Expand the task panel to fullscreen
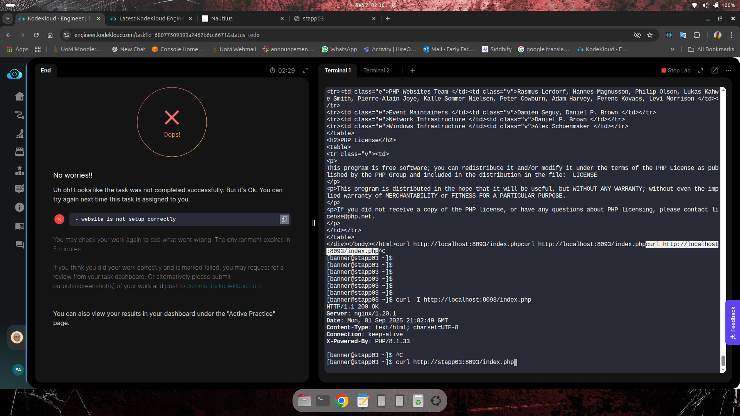Image resolution: width=740 pixels, height=416 pixels. [x=305, y=70]
